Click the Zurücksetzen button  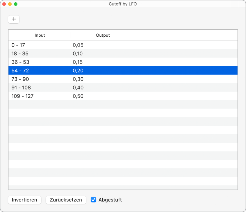(x=66, y=200)
